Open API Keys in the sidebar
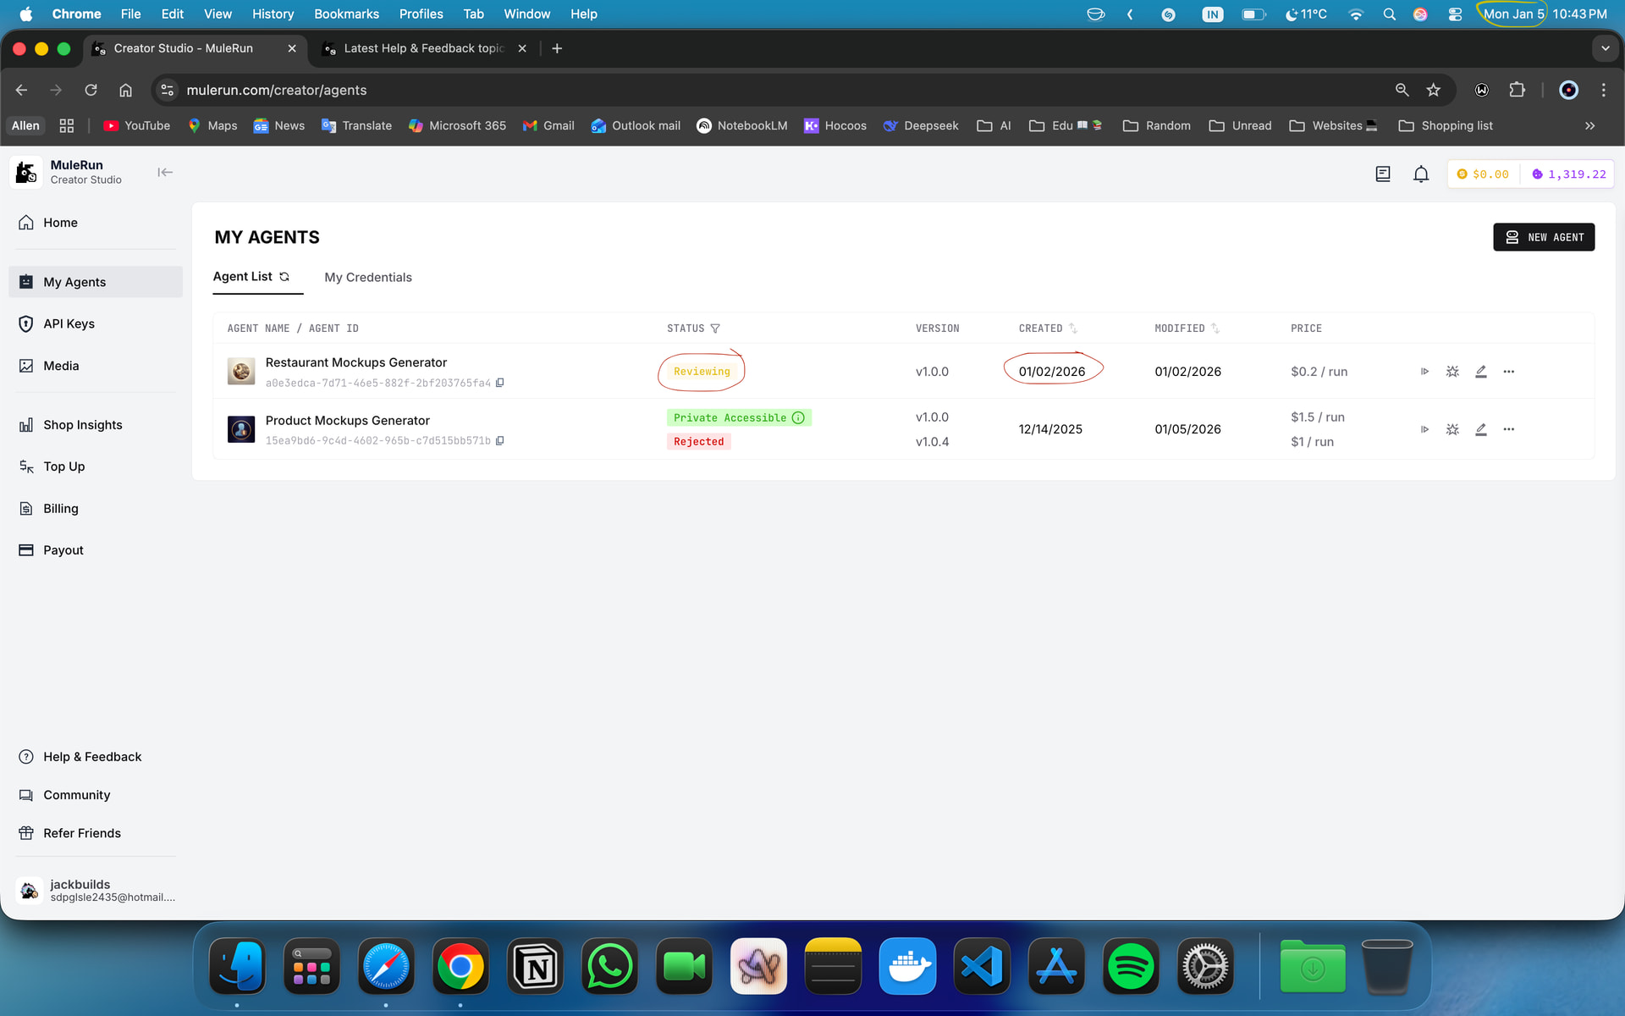This screenshot has width=1625, height=1016. click(69, 323)
